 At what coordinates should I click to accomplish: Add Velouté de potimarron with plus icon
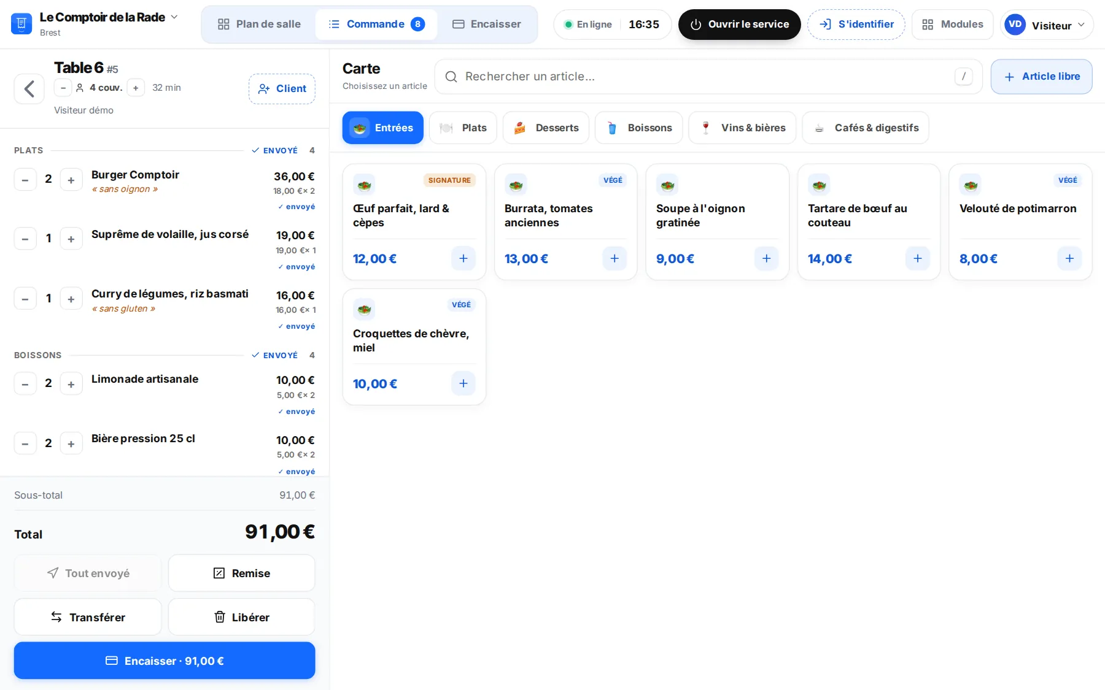point(1069,258)
